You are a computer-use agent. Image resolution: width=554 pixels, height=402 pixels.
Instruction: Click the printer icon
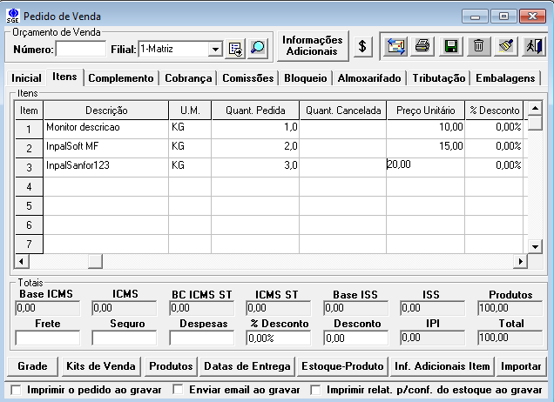coord(422,46)
